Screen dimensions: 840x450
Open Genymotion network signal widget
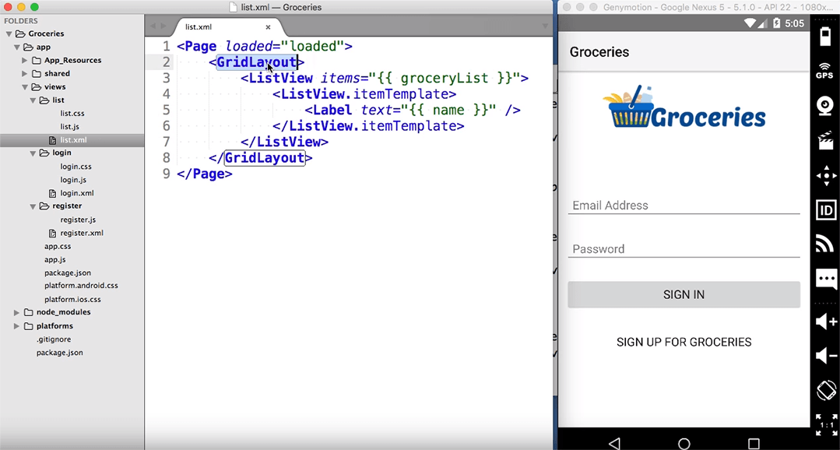tap(825, 244)
